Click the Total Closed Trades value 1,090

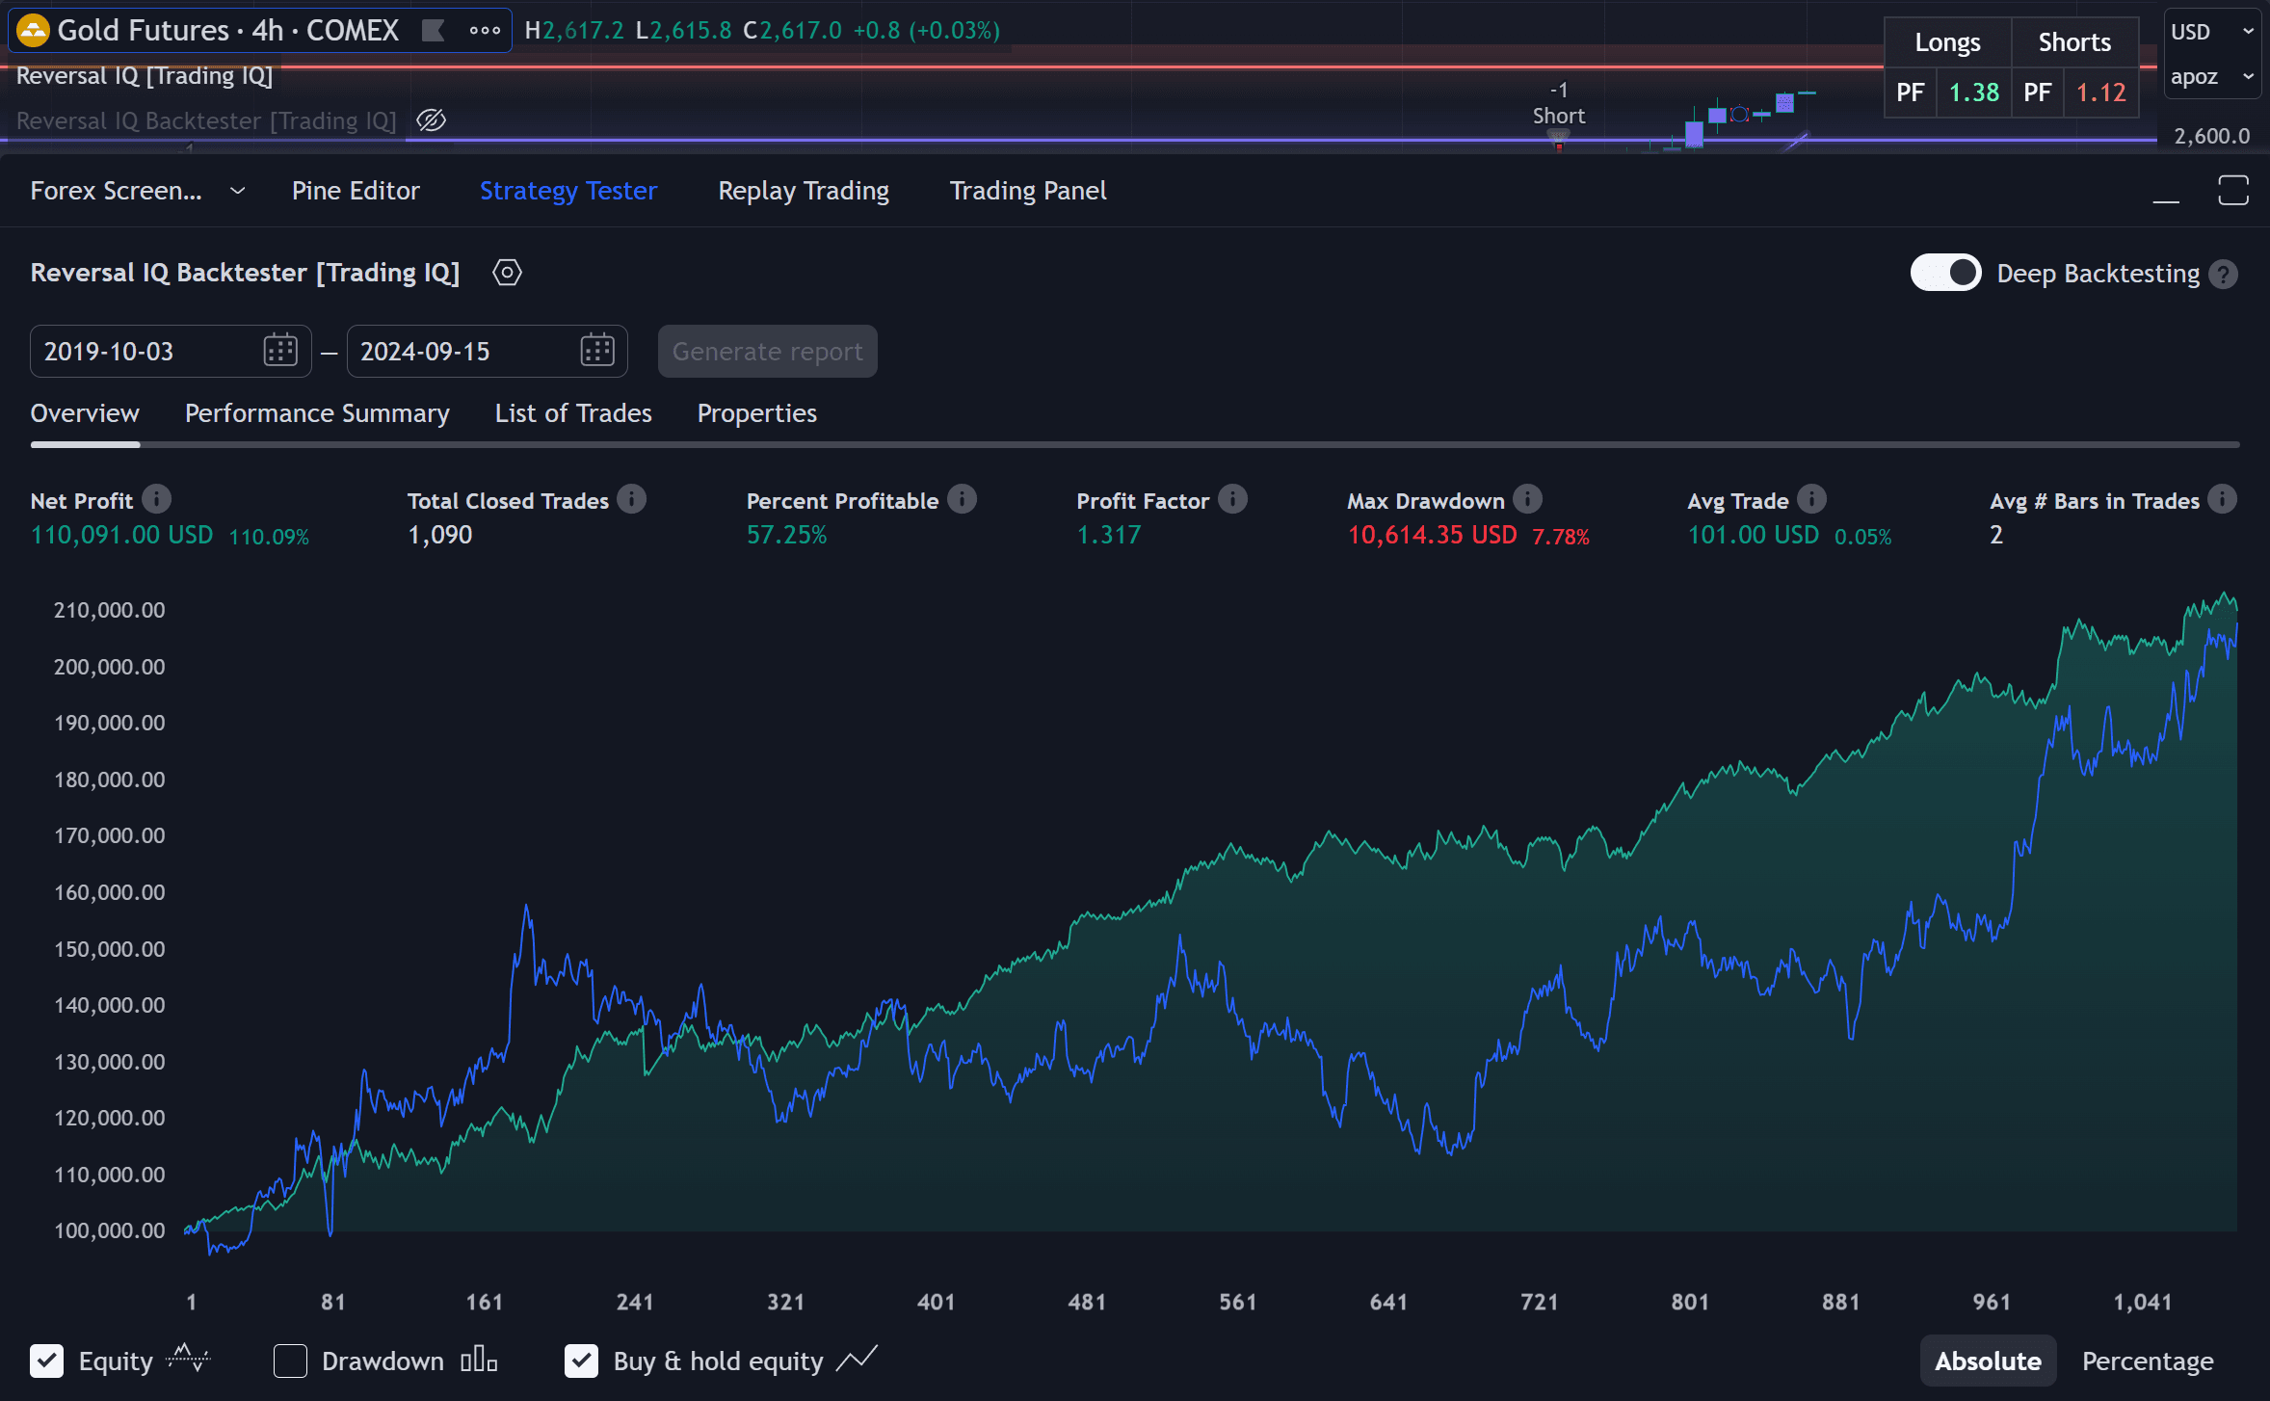440,536
